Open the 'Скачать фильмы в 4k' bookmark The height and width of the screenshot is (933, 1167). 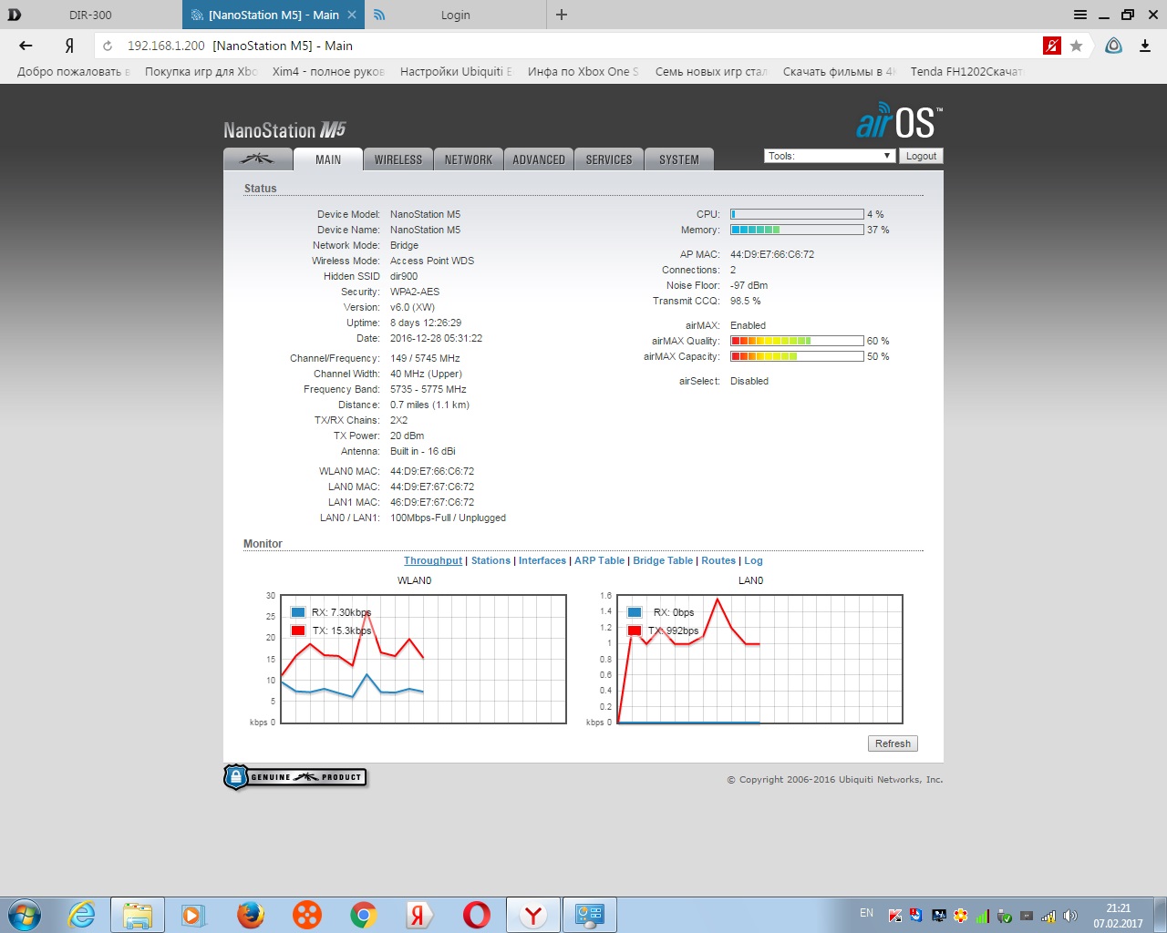click(x=839, y=71)
